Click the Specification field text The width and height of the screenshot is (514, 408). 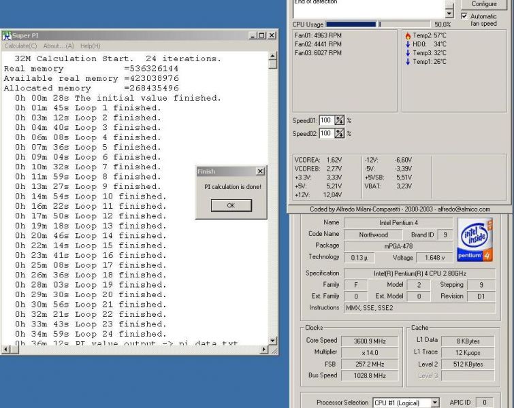click(x=419, y=273)
